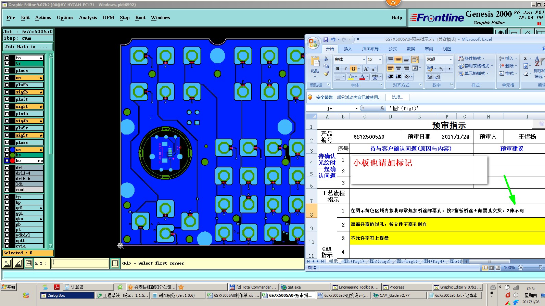Save the Excel workbook via quick access icon
The width and height of the screenshot is (545, 306).
pyautogui.click(x=326, y=40)
